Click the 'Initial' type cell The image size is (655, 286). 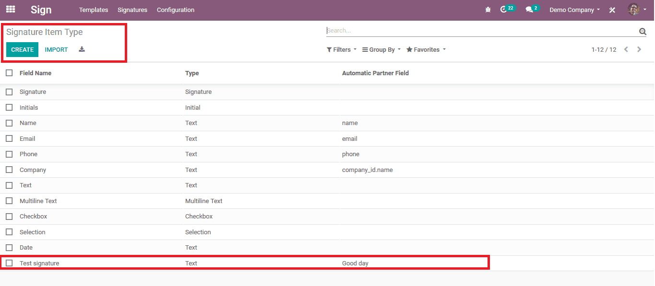tap(193, 108)
